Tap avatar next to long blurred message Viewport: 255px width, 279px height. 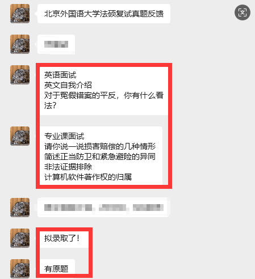click(x=20, y=208)
